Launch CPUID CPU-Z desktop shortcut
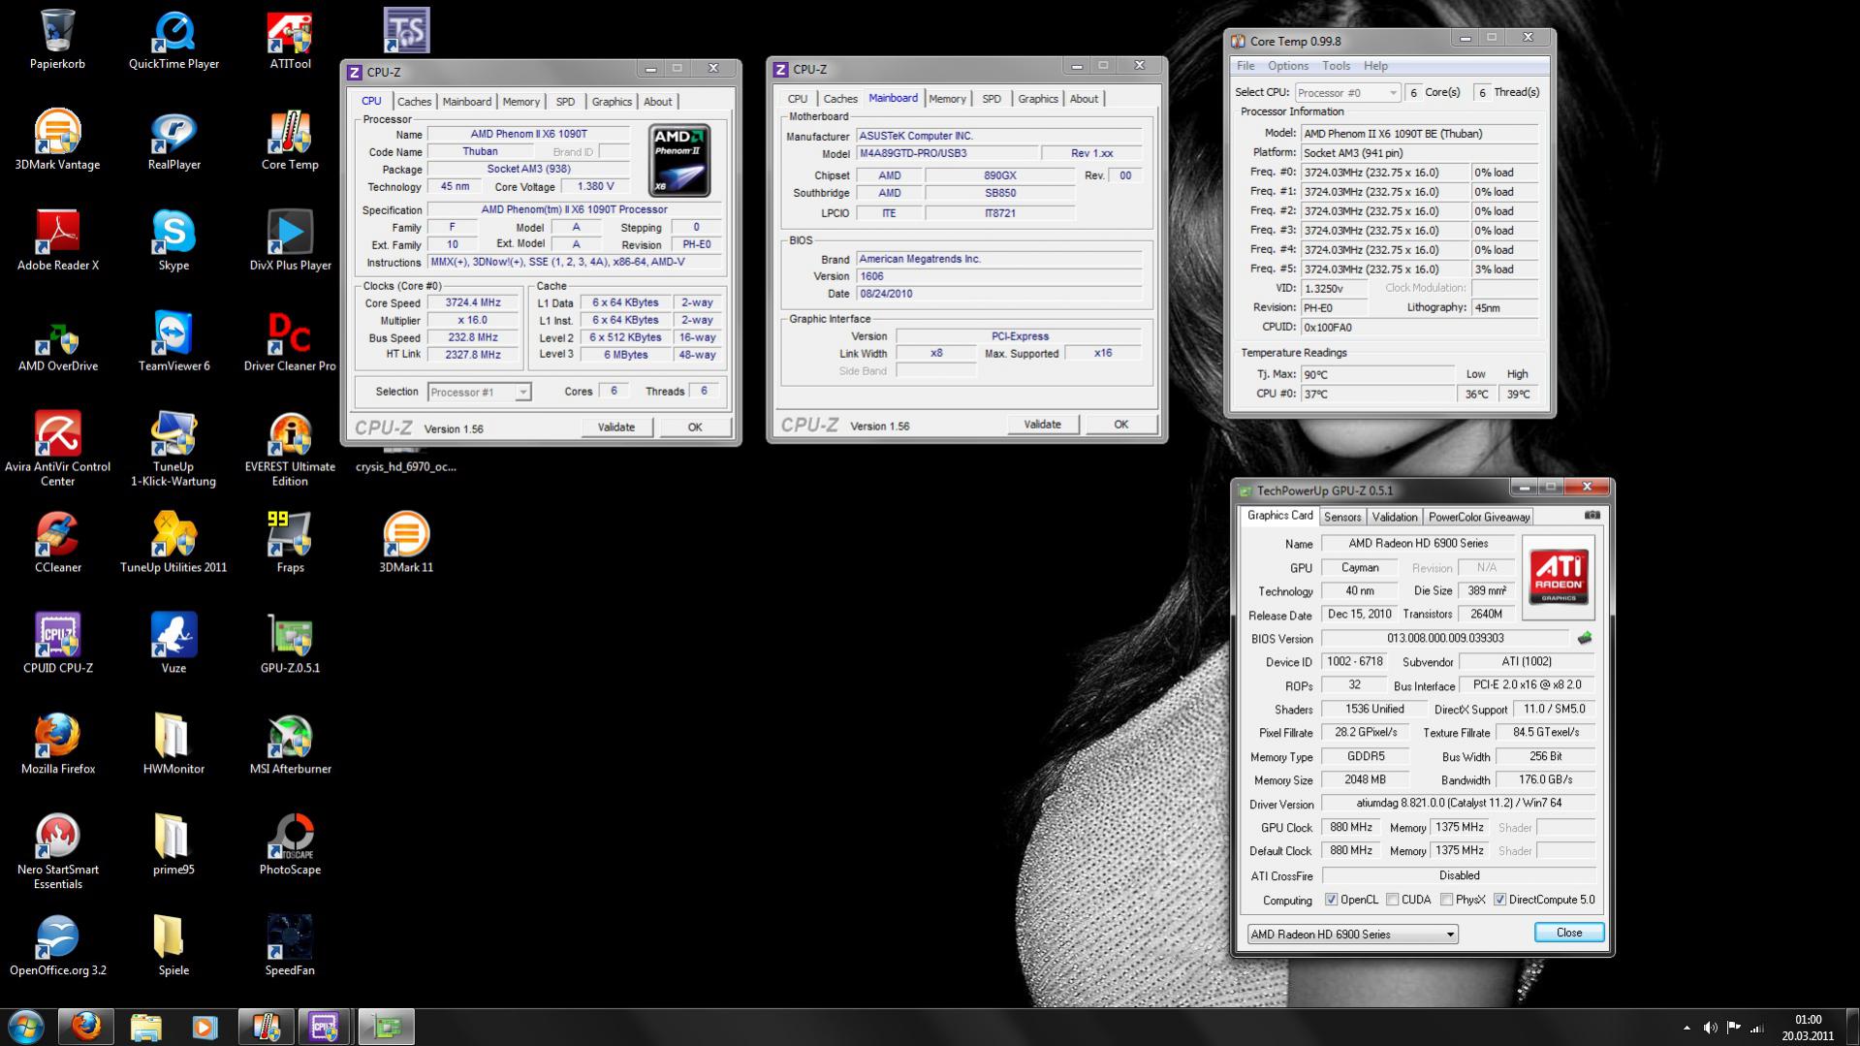This screenshot has height=1046, width=1860. [x=57, y=643]
